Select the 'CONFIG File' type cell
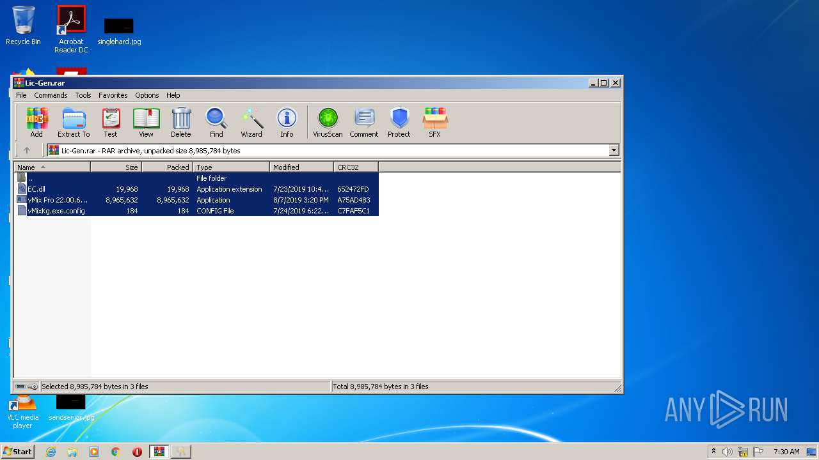The height and width of the screenshot is (460, 819). (x=215, y=211)
